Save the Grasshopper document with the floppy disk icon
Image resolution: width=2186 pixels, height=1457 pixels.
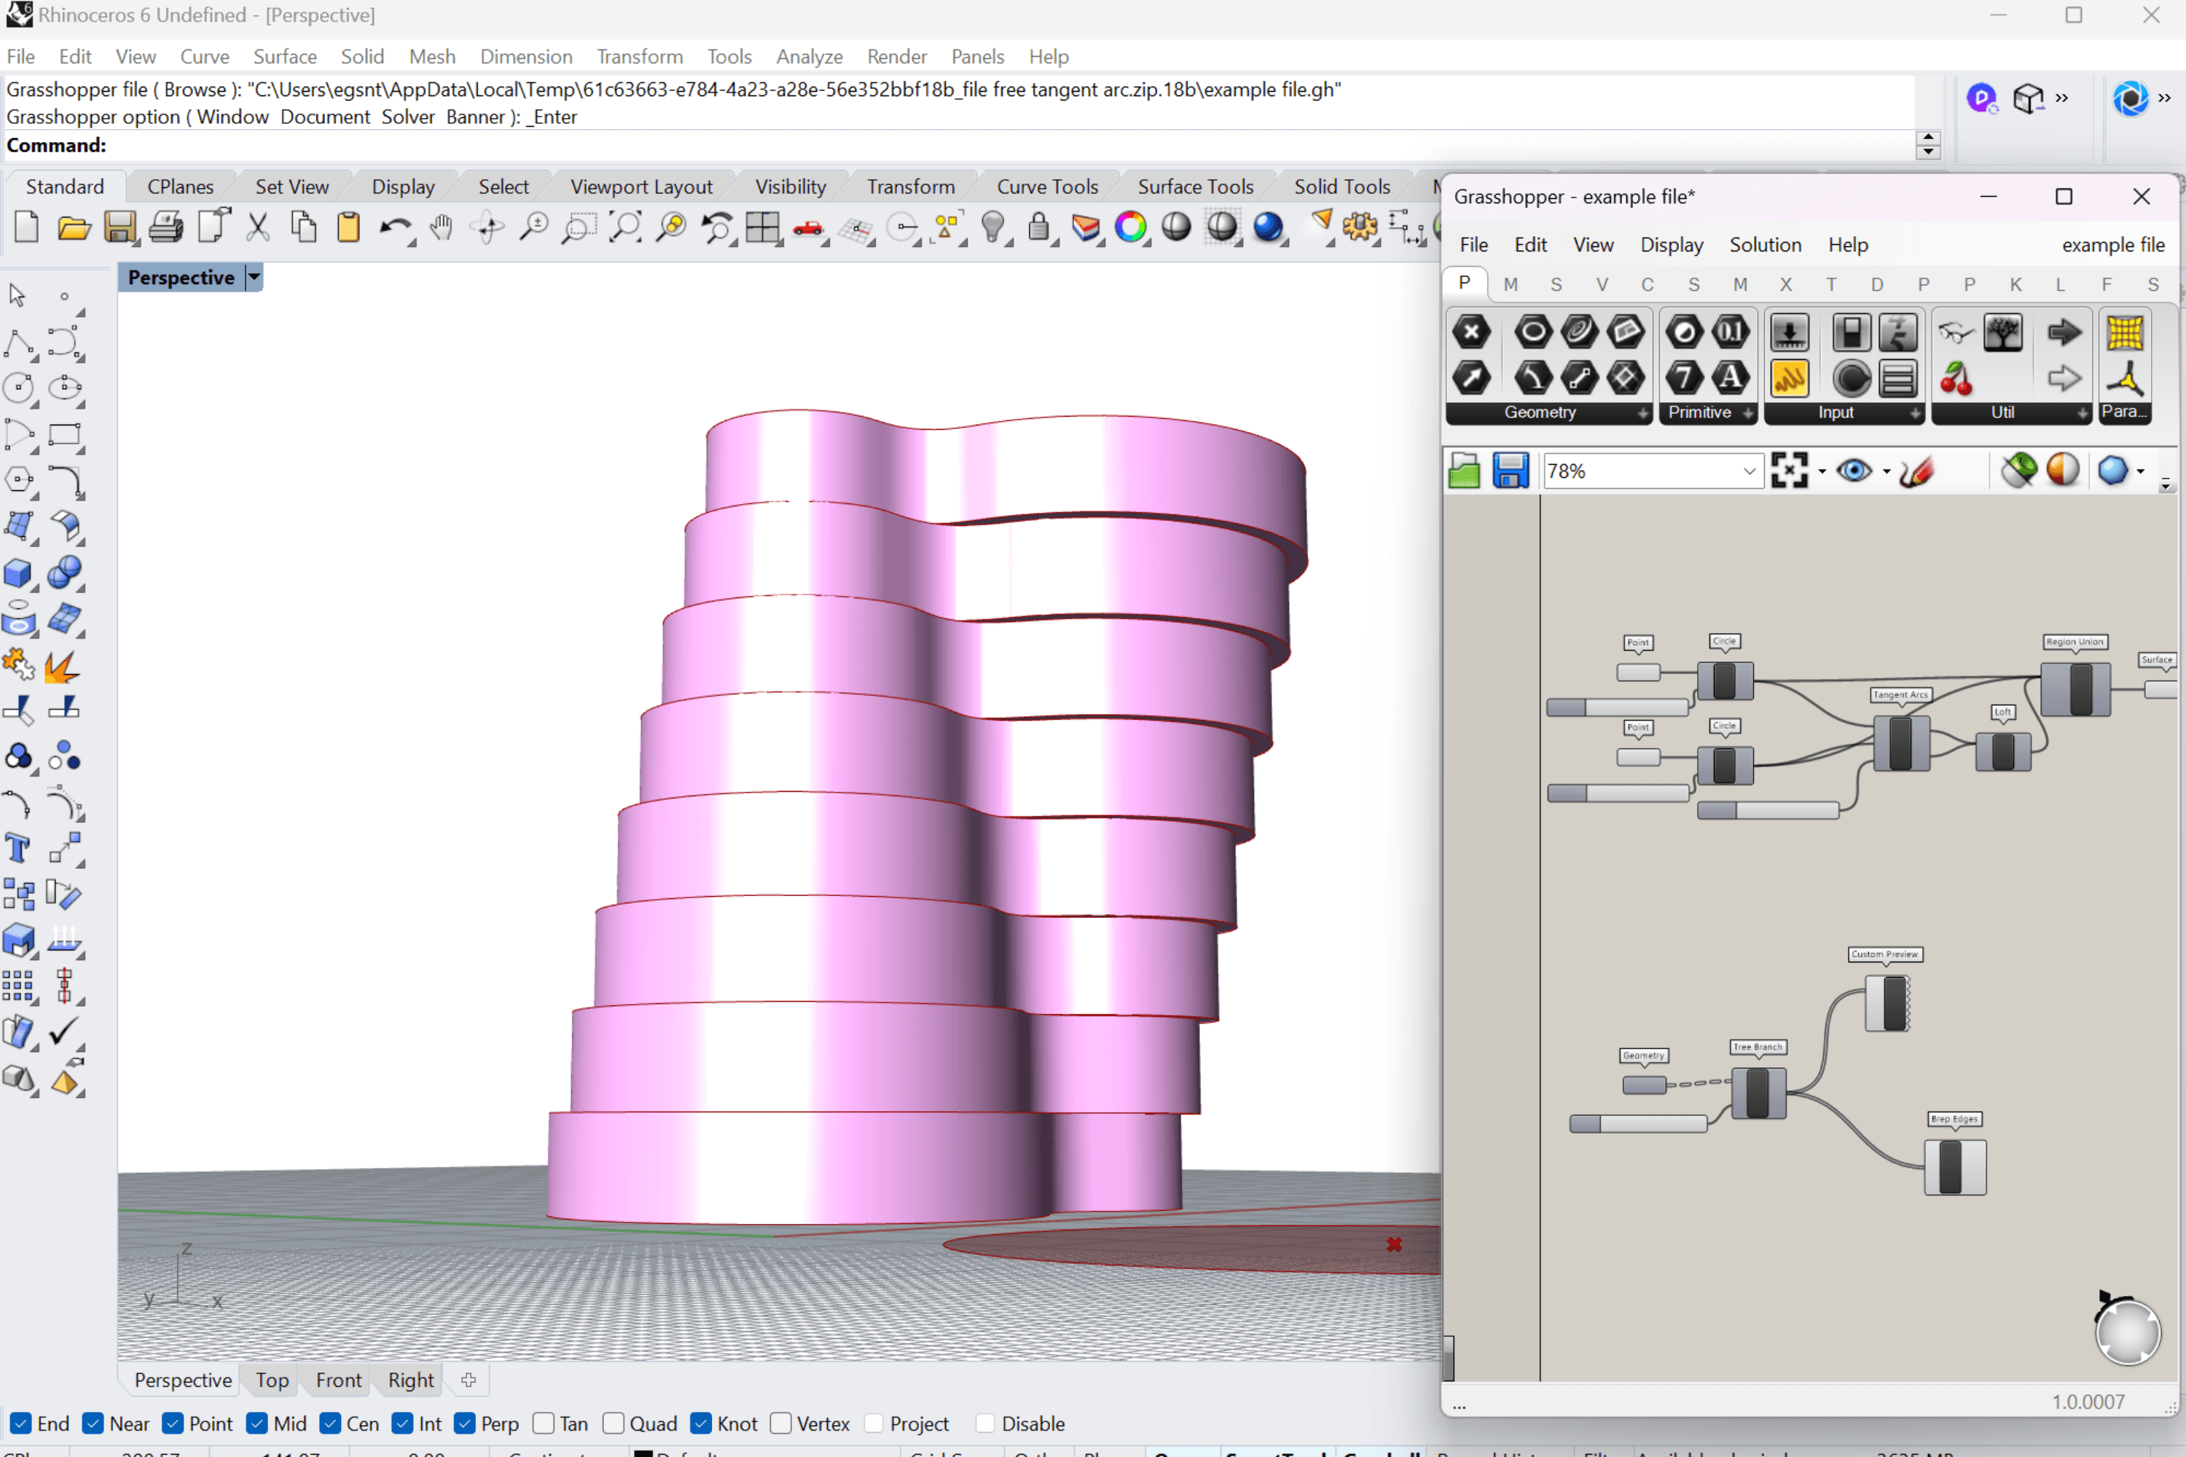pos(1511,471)
